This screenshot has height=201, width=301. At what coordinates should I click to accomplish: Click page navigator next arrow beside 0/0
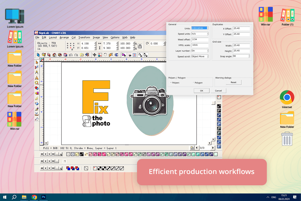click(x=213, y=148)
